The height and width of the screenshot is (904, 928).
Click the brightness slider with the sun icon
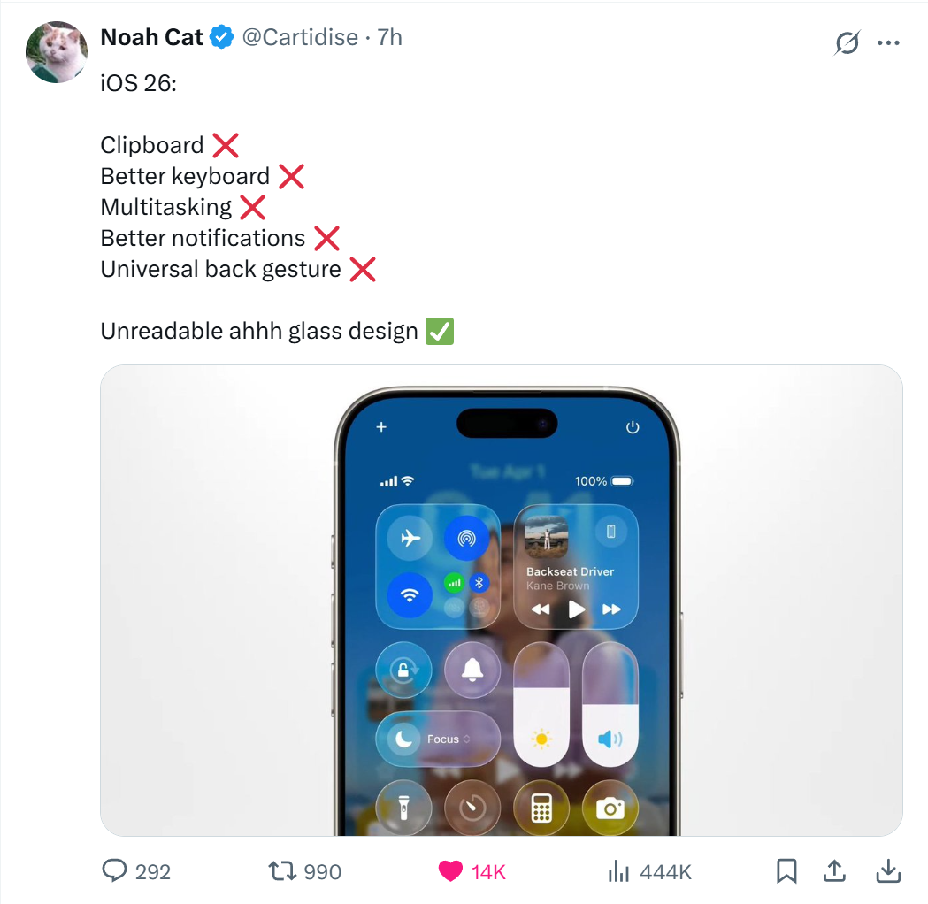[541, 705]
